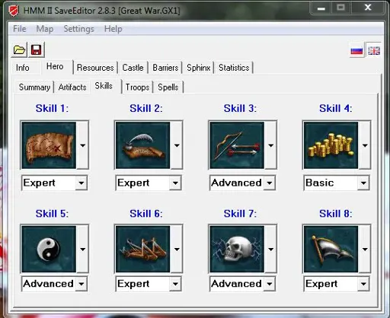Expand the Skill 2 skill picker arrow
The height and width of the screenshot is (318, 390).
click(177, 145)
